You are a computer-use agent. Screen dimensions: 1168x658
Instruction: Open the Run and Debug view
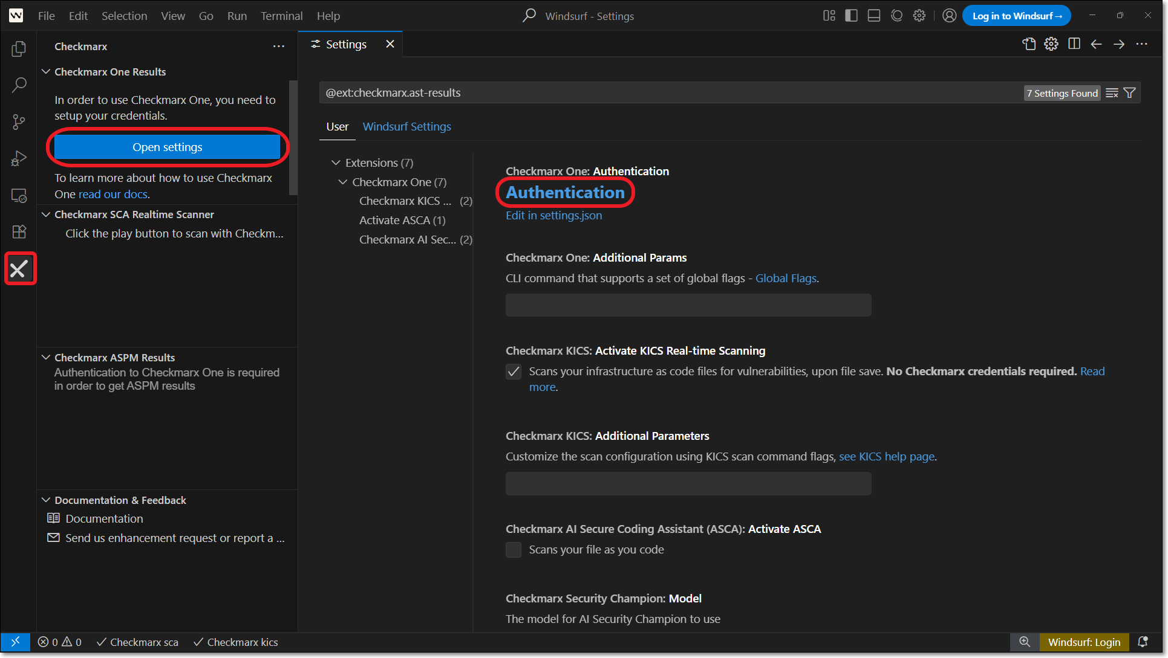19,159
